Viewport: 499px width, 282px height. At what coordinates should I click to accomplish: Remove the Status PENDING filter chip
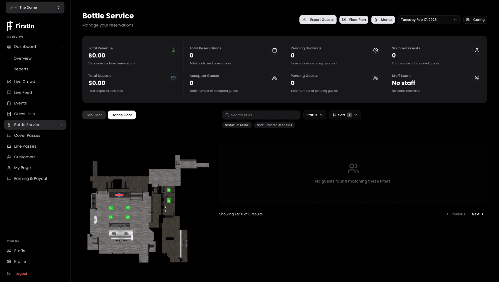[x=237, y=125]
